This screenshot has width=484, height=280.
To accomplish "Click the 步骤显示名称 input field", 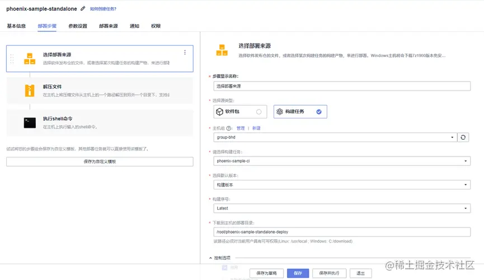I will pyautogui.click(x=342, y=86).
